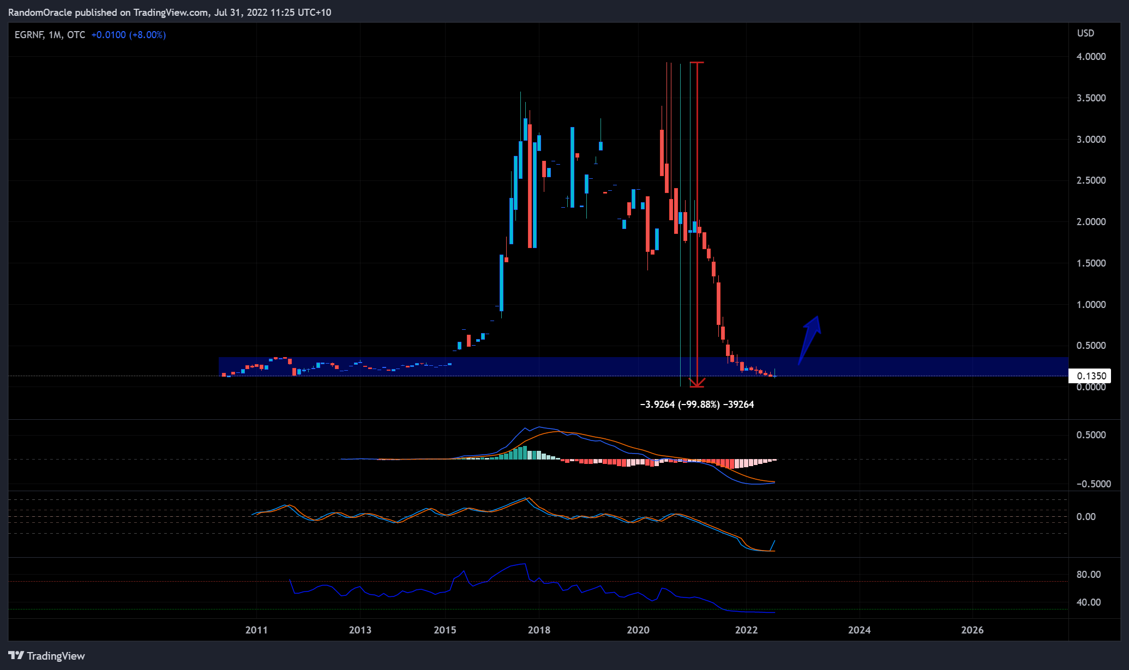The width and height of the screenshot is (1129, 670).
Task: Click the 2.5000 price axis label
Action: [x=1091, y=180]
